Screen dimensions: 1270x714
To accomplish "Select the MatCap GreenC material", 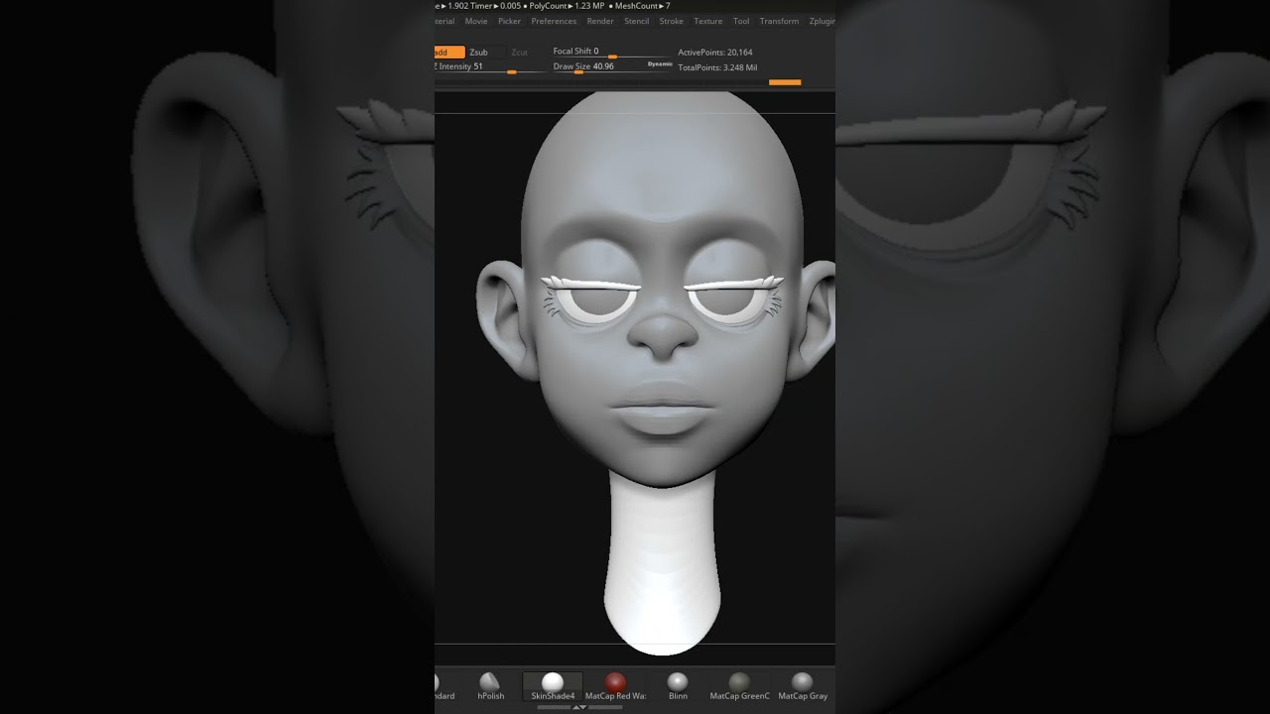I will (739, 685).
